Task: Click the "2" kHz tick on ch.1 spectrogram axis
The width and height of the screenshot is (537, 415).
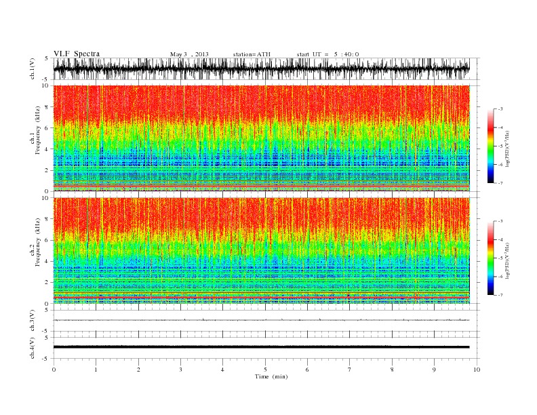Action: [x=47, y=170]
